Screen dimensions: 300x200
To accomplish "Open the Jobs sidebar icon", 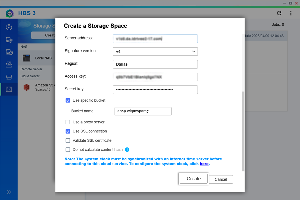I will click(9, 65).
